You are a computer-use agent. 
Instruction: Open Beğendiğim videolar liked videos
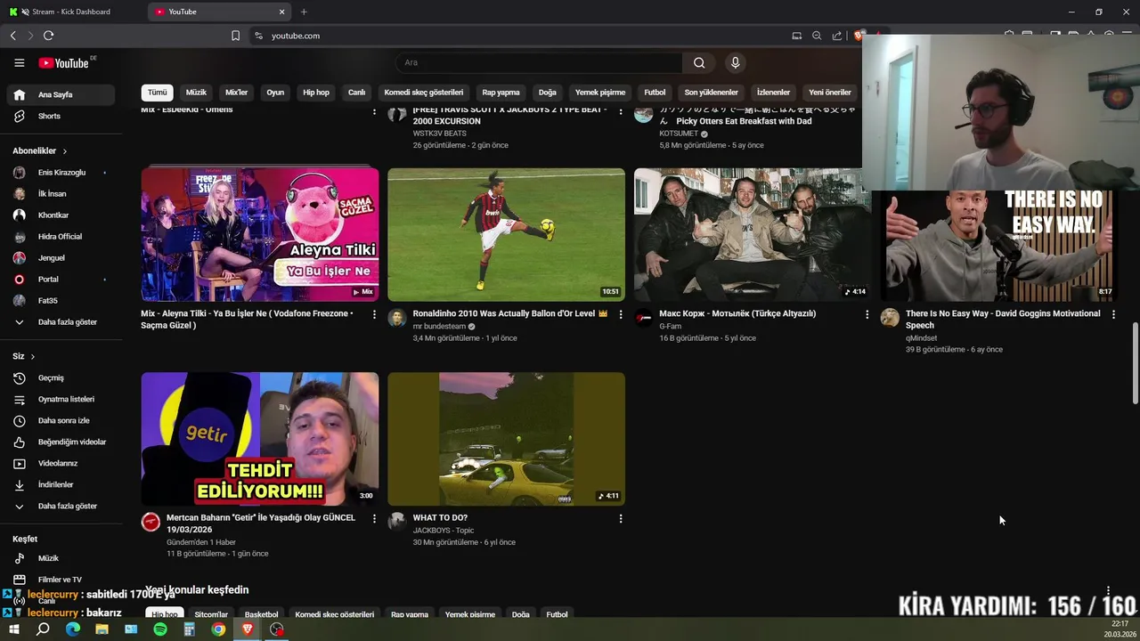click(x=61, y=442)
